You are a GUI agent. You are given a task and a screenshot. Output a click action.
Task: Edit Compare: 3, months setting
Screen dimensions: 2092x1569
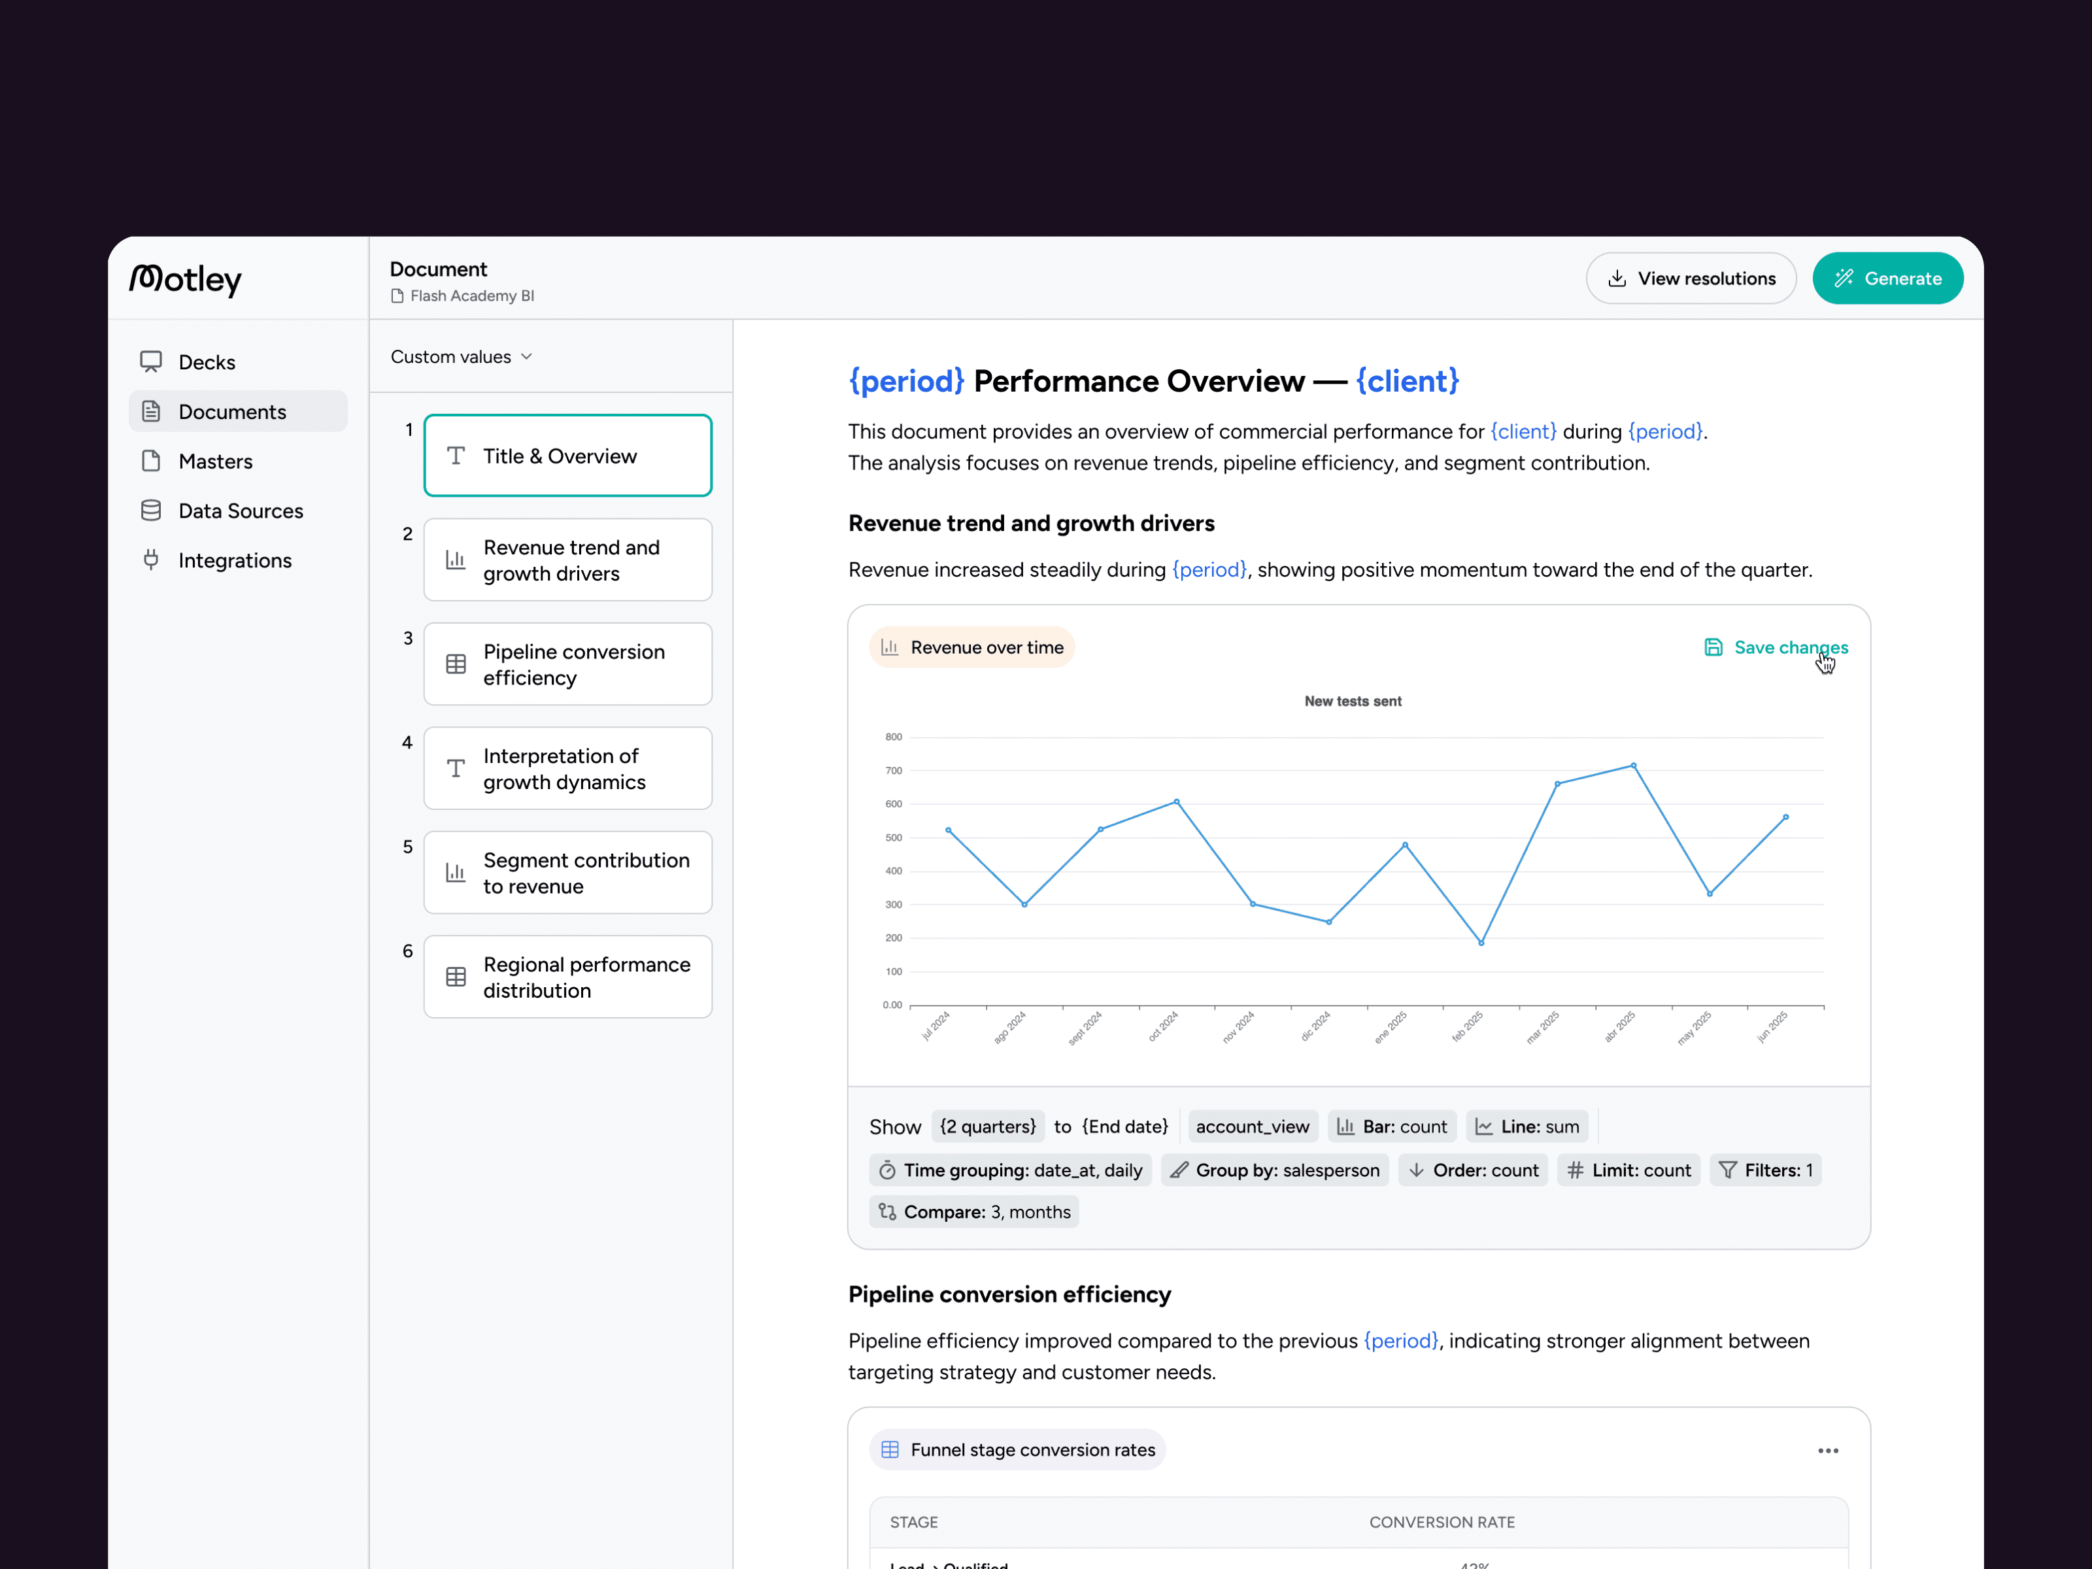point(974,1213)
